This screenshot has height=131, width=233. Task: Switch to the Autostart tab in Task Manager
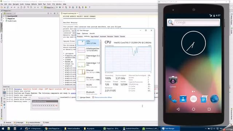pyautogui.click(x=103, y=36)
